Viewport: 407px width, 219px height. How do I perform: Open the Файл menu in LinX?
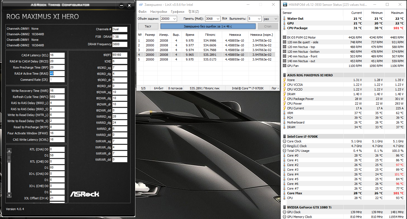pos(142,12)
